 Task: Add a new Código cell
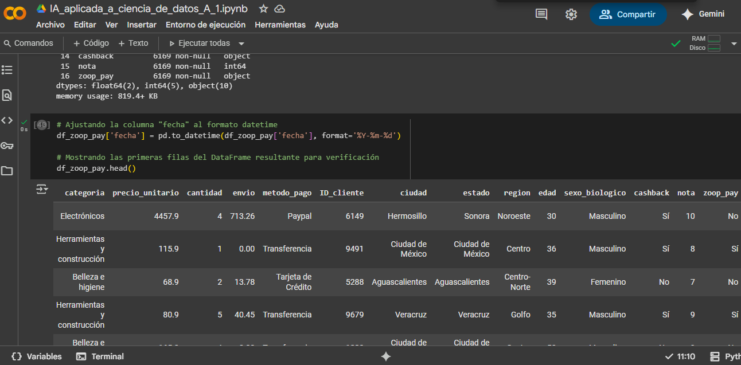pos(91,43)
